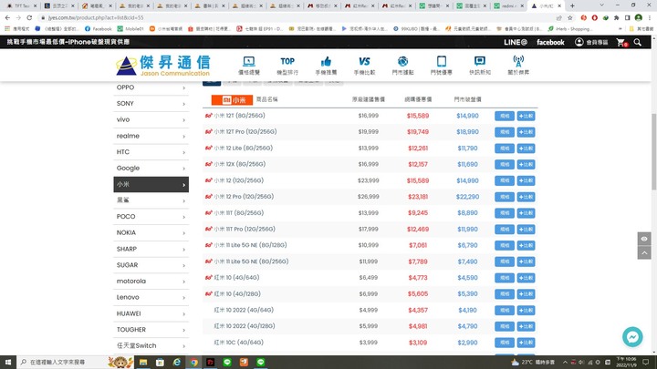Add 小米 12X (8G/256G) to comparison
Viewport: 657px width, 369px height.
point(526,164)
